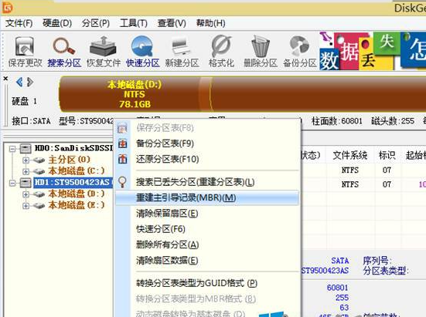Expand the 本地磁盘(E:) tree node

click(26, 206)
